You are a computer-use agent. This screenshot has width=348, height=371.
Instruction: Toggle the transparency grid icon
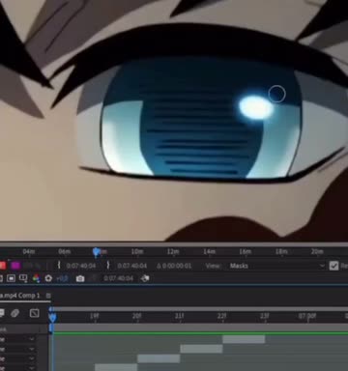[x=11, y=278]
